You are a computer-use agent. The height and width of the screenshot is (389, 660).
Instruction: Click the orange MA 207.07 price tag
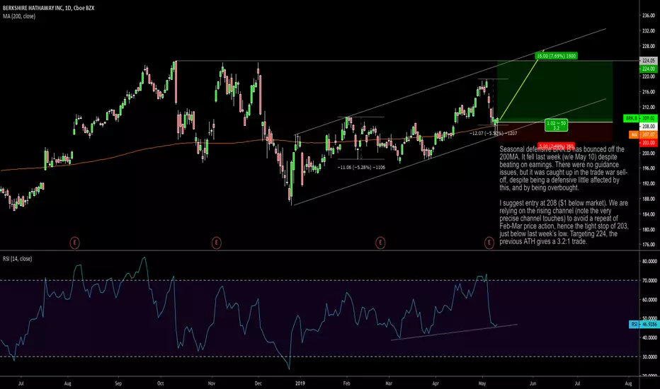(643, 134)
